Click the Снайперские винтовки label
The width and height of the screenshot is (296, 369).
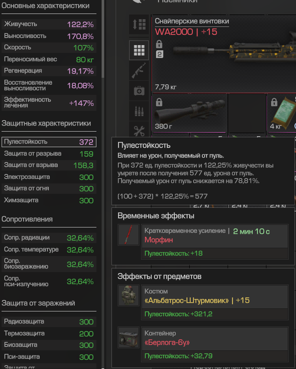pos(192,21)
